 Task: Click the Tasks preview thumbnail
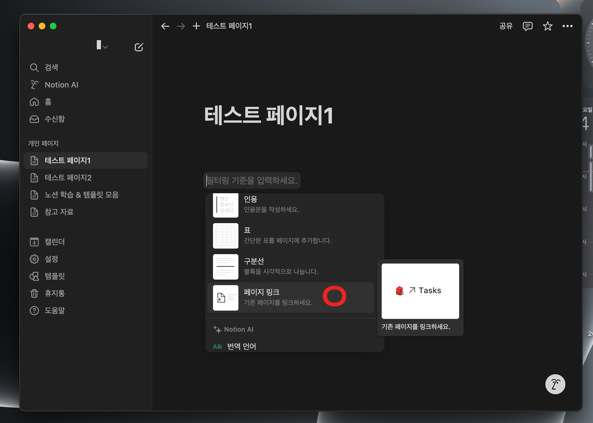[420, 291]
